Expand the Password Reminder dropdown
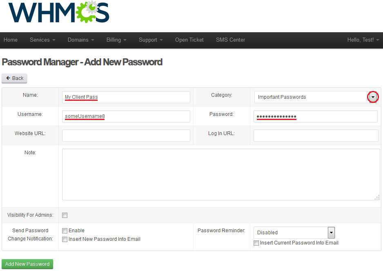Viewport: 383px width, 271px height. tap(331, 233)
